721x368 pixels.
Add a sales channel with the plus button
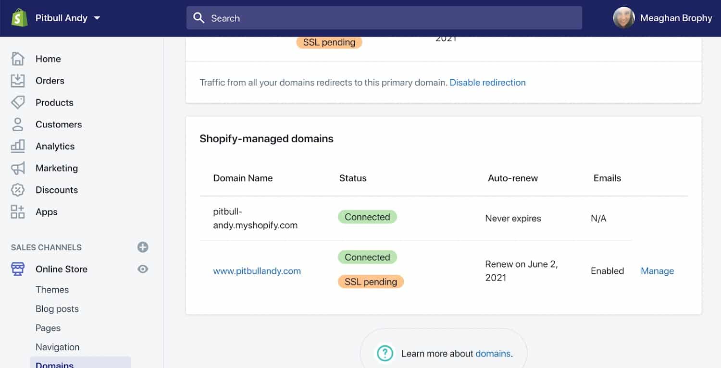coord(142,247)
